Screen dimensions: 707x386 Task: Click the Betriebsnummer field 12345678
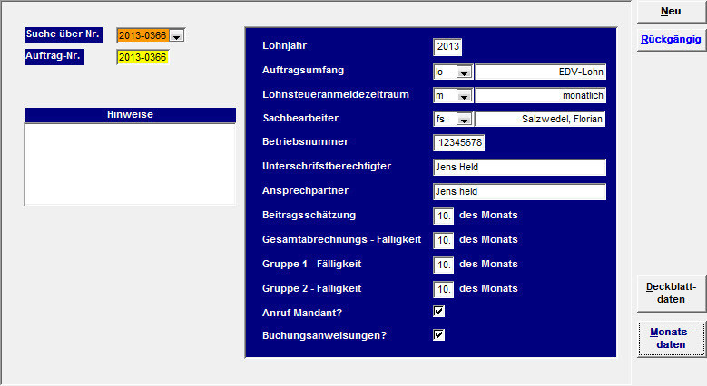click(x=458, y=143)
